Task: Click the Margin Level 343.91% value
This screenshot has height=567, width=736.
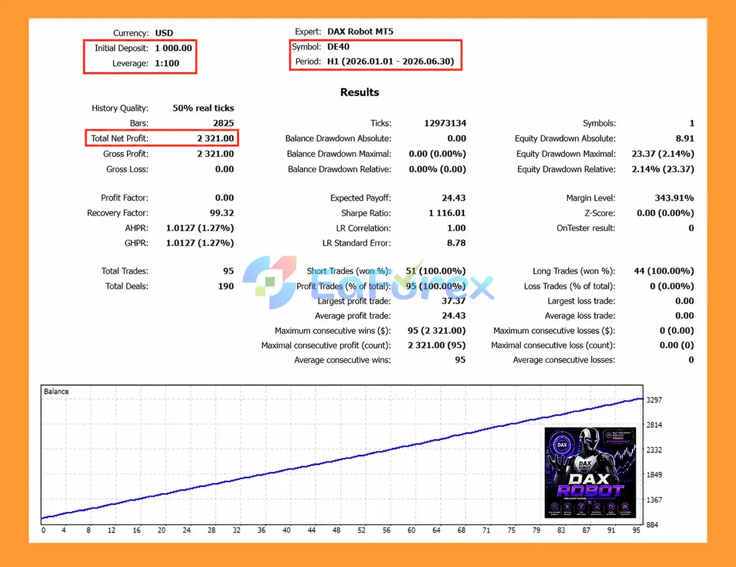Action: [x=674, y=198]
